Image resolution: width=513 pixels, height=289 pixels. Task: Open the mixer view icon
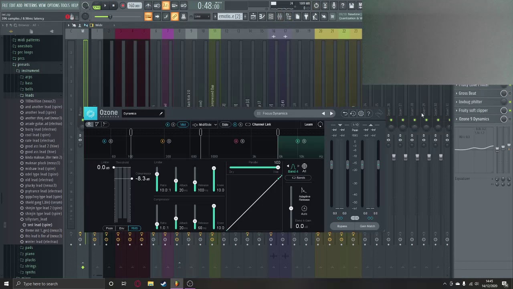tap(280, 16)
